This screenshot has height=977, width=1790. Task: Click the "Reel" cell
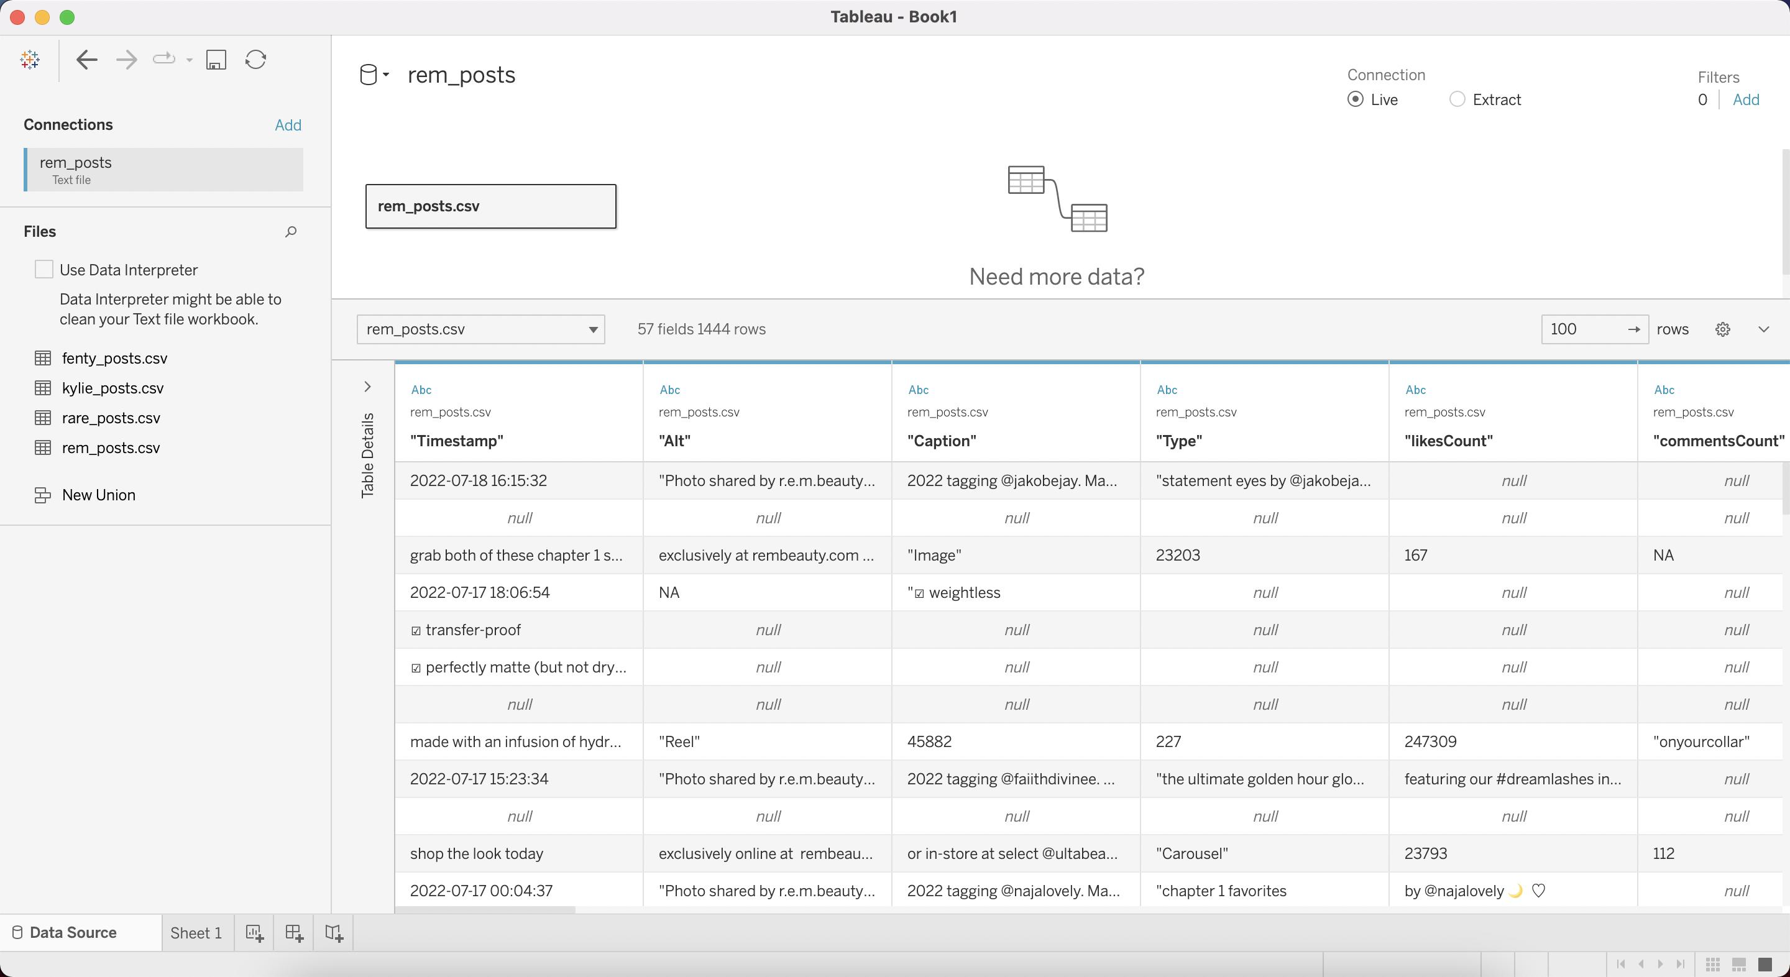(x=768, y=741)
